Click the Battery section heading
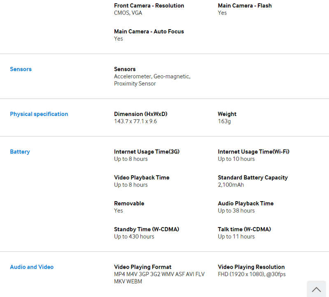 20,152
